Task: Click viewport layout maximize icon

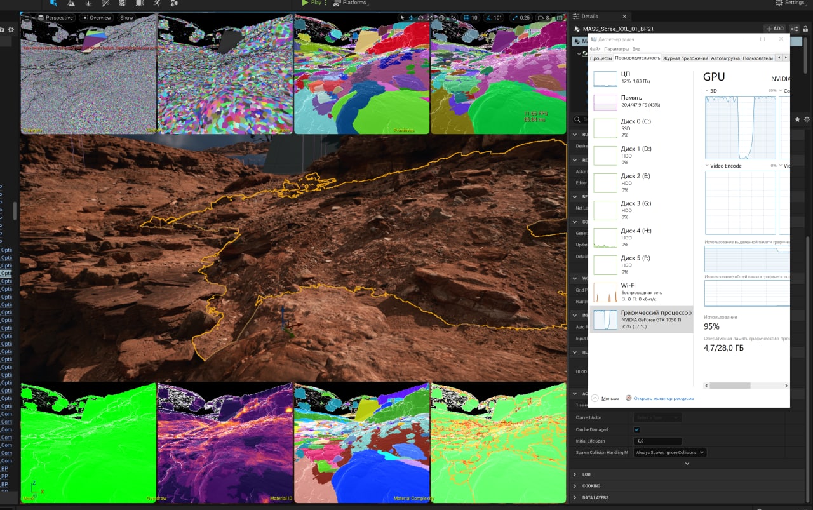Action: (560, 18)
